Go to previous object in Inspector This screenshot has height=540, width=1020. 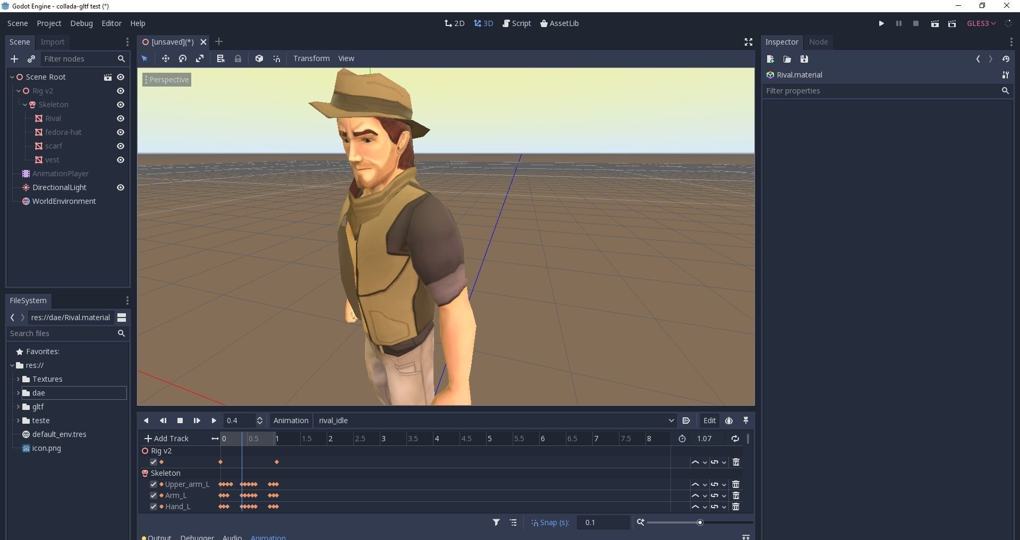(978, 59)
